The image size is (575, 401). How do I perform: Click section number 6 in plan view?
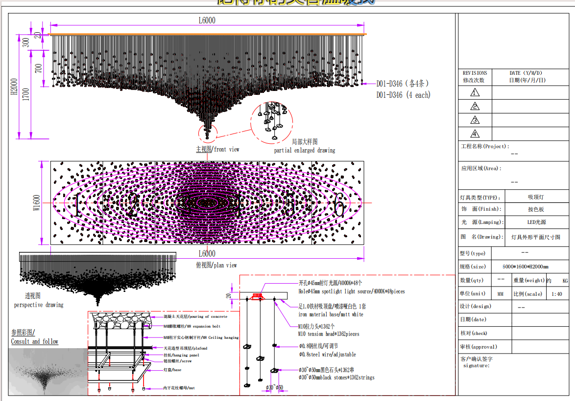click(x=338, y=205)
